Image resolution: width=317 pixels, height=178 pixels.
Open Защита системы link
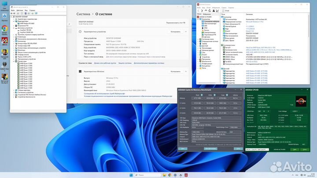click(x=125, y=63)
